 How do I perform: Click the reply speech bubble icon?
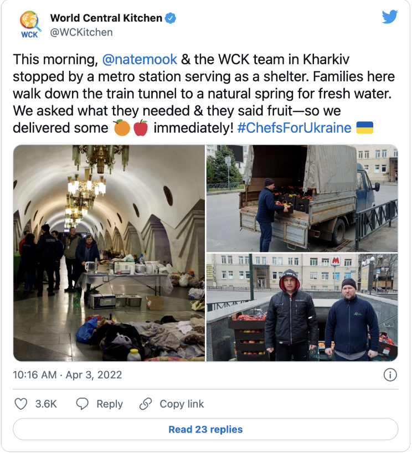click(x=83, y=404)
